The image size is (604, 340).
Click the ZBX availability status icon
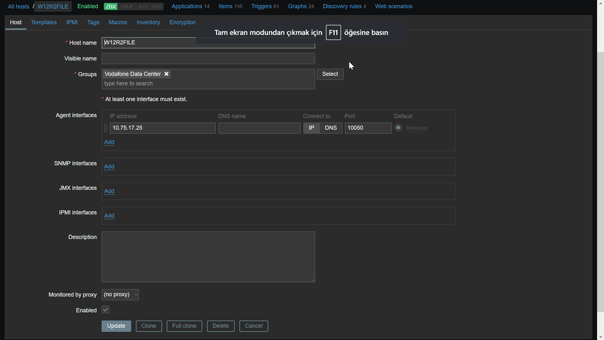(110, 7)
